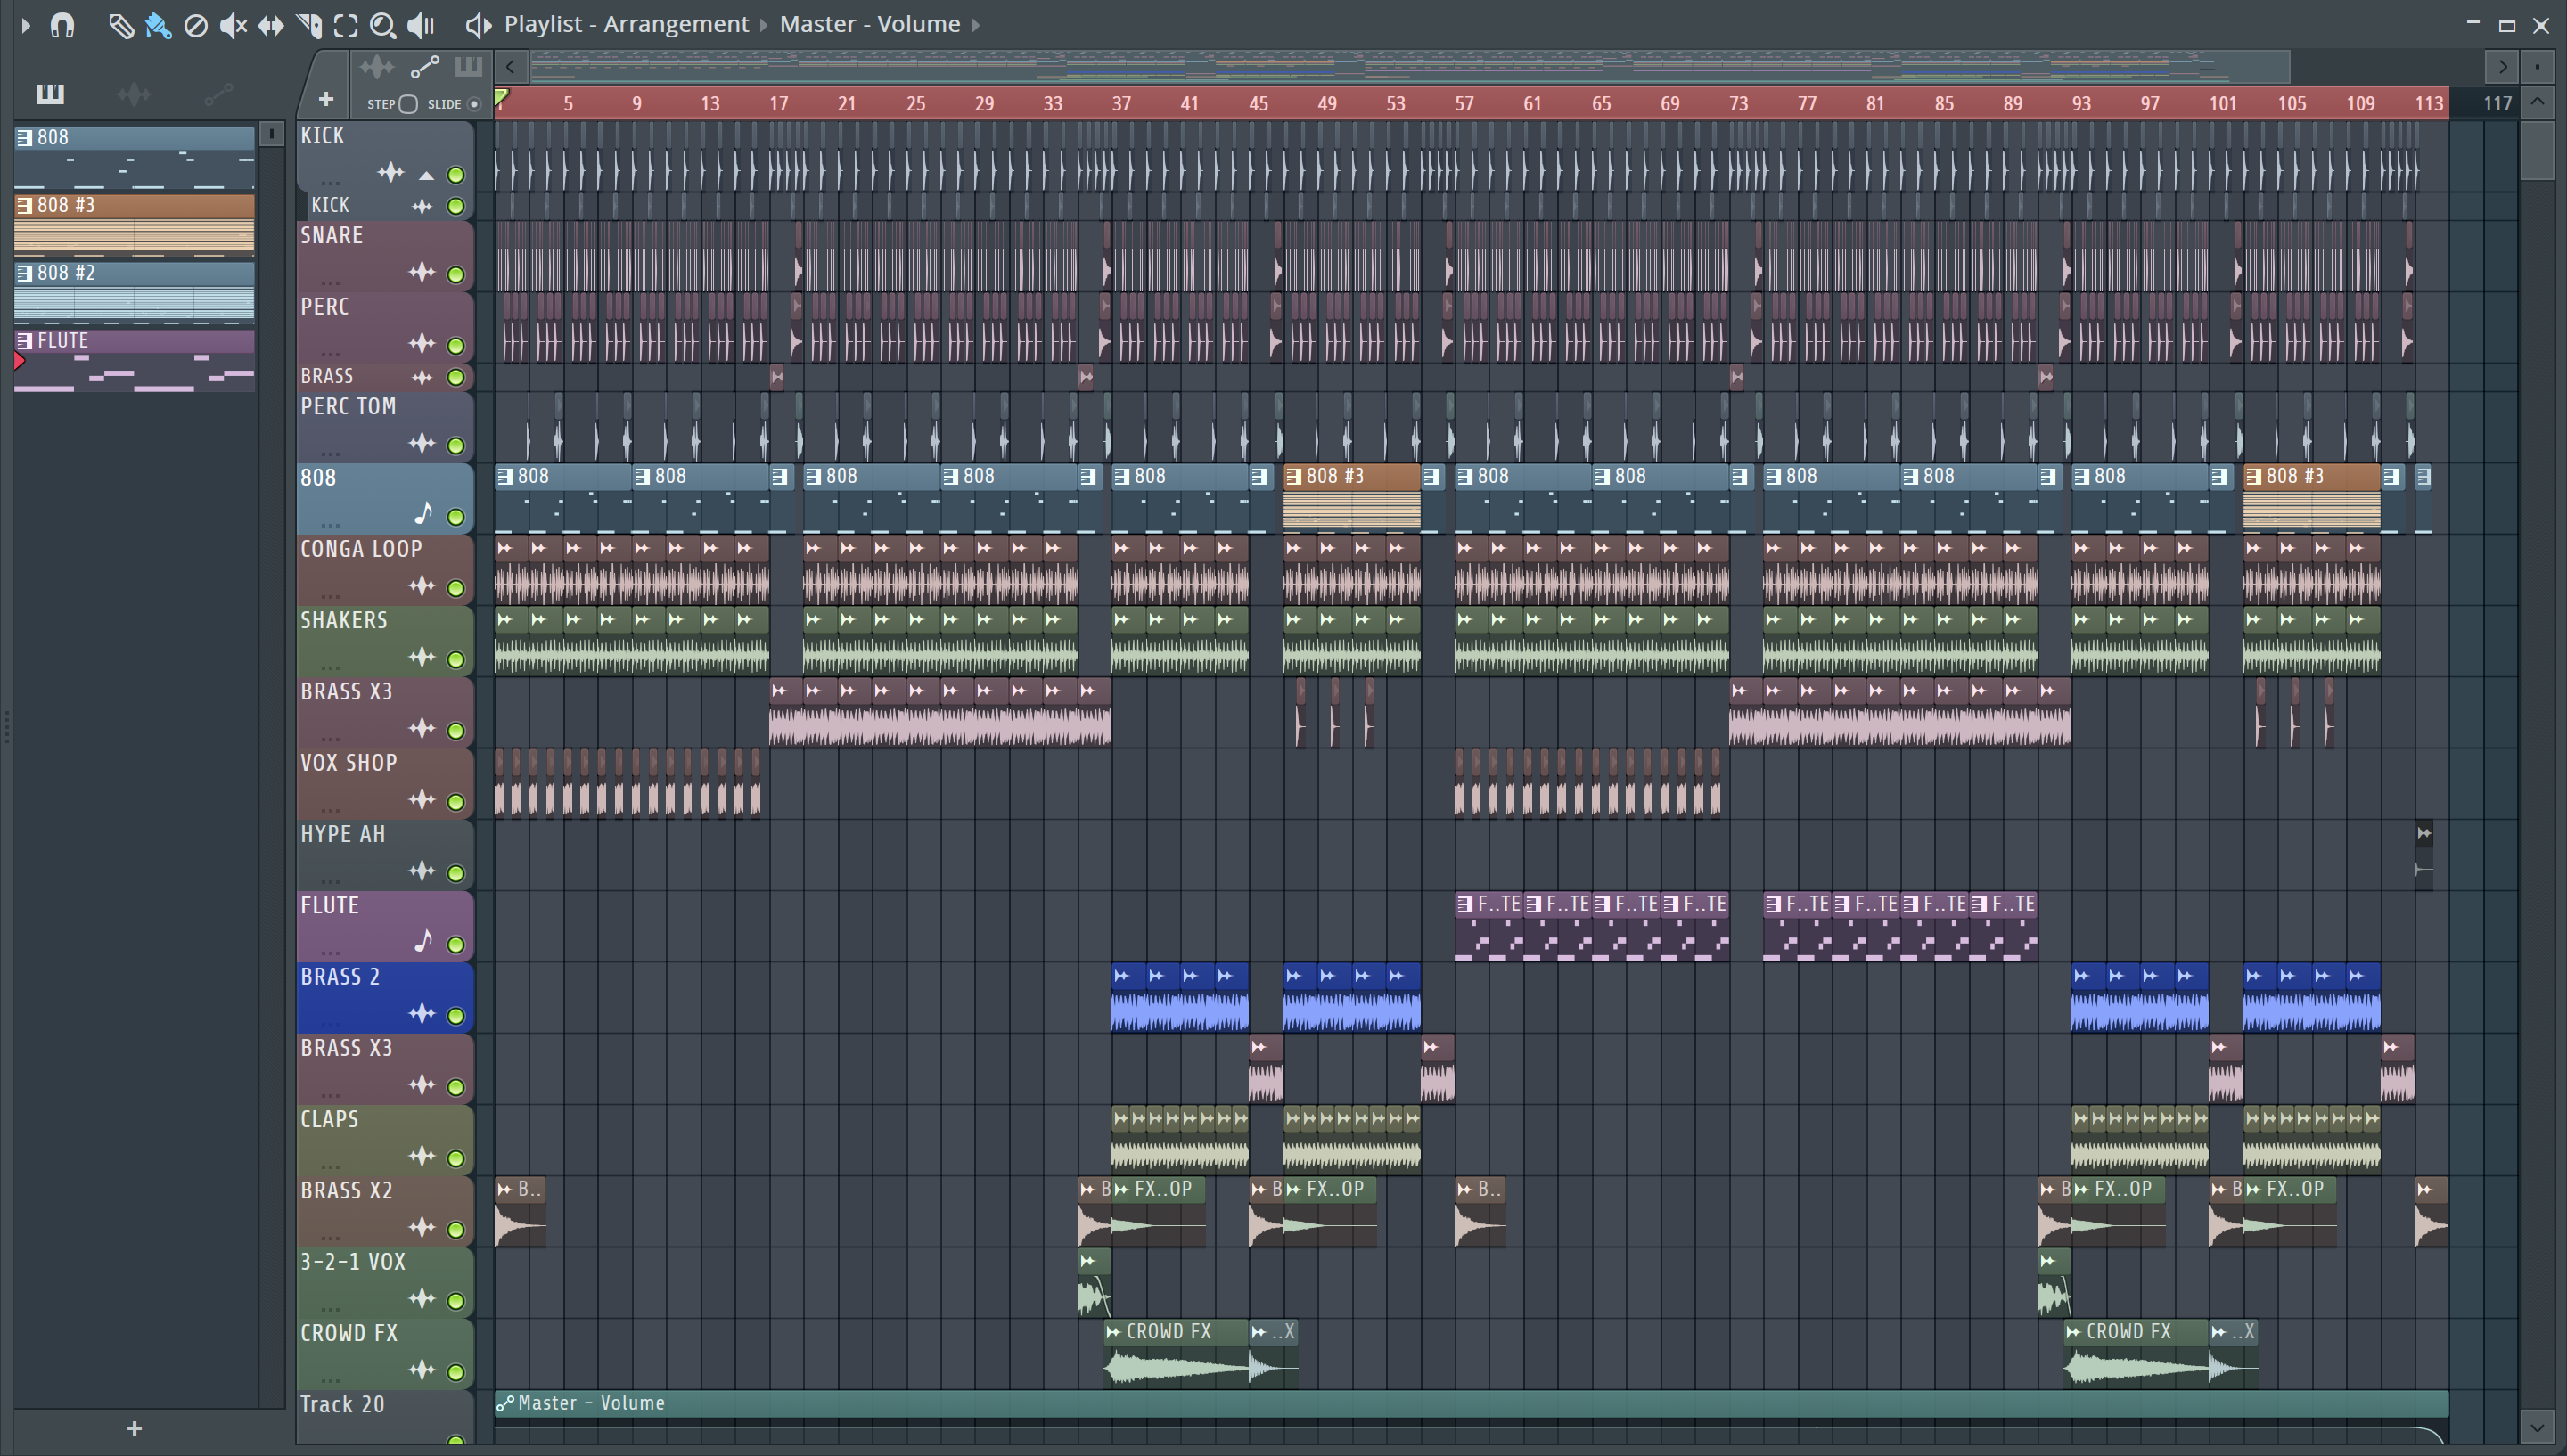This screenshot has width=2567, height=1456.
Task: Mute the FLUTE track
Action: click(456, 945)
